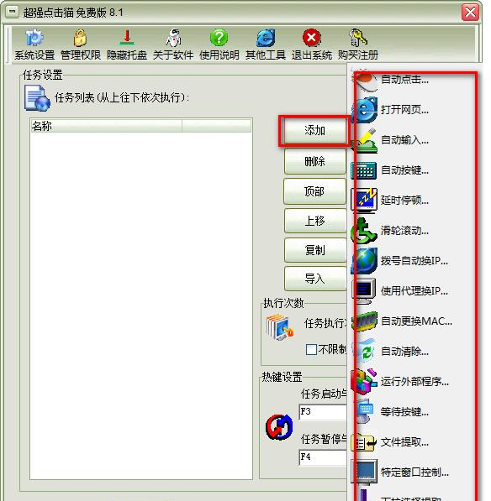Select the 运行外部程序... colorful blocks icon
This screenshot has height=501, width=491.
click(x=364, y=382)
